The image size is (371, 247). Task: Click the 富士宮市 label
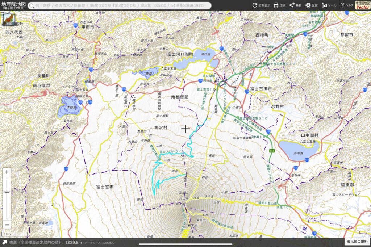pos(105,187)
